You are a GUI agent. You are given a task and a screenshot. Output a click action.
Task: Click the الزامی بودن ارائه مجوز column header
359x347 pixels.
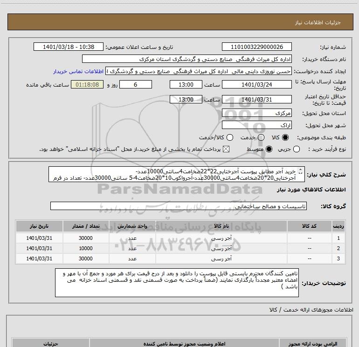click(x=312, y=344)
